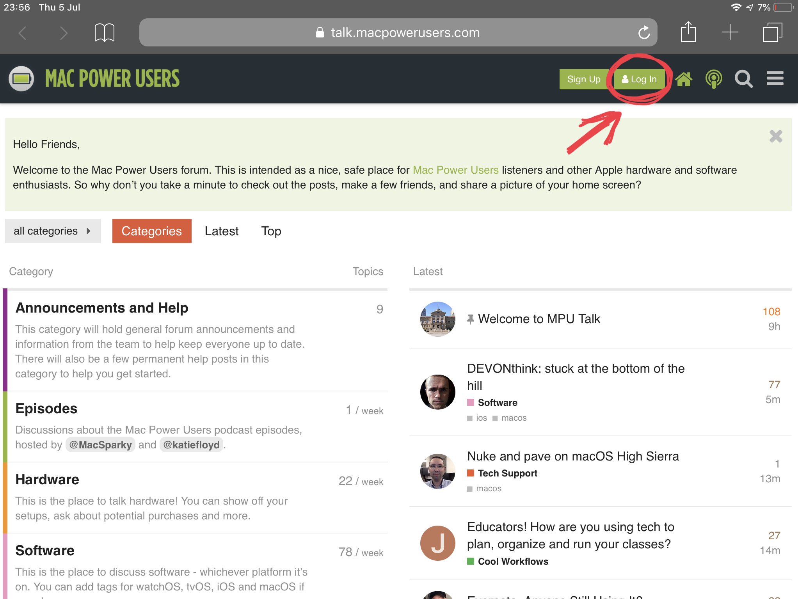Viewport: 798px width, 599px height.
Task: Click the 9 topics count for Announcements
Action: click(x=380, y=309)
